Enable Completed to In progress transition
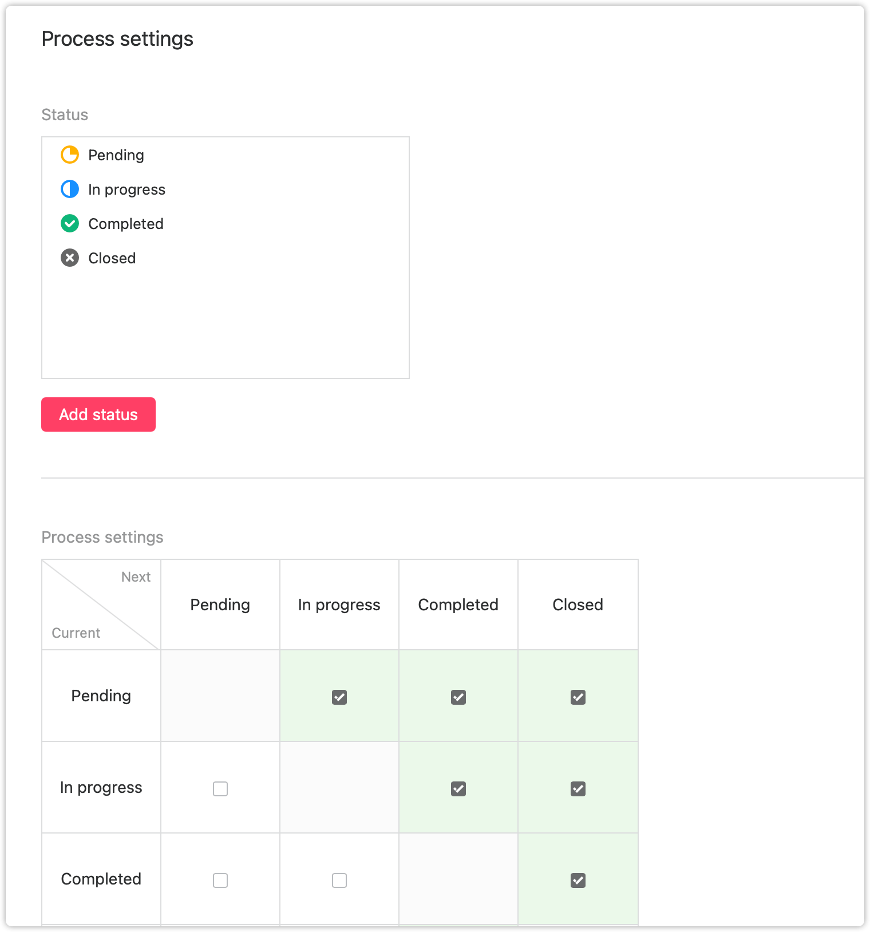The width and height of the screenshot is (870, 932). click(x=339, y=880)
